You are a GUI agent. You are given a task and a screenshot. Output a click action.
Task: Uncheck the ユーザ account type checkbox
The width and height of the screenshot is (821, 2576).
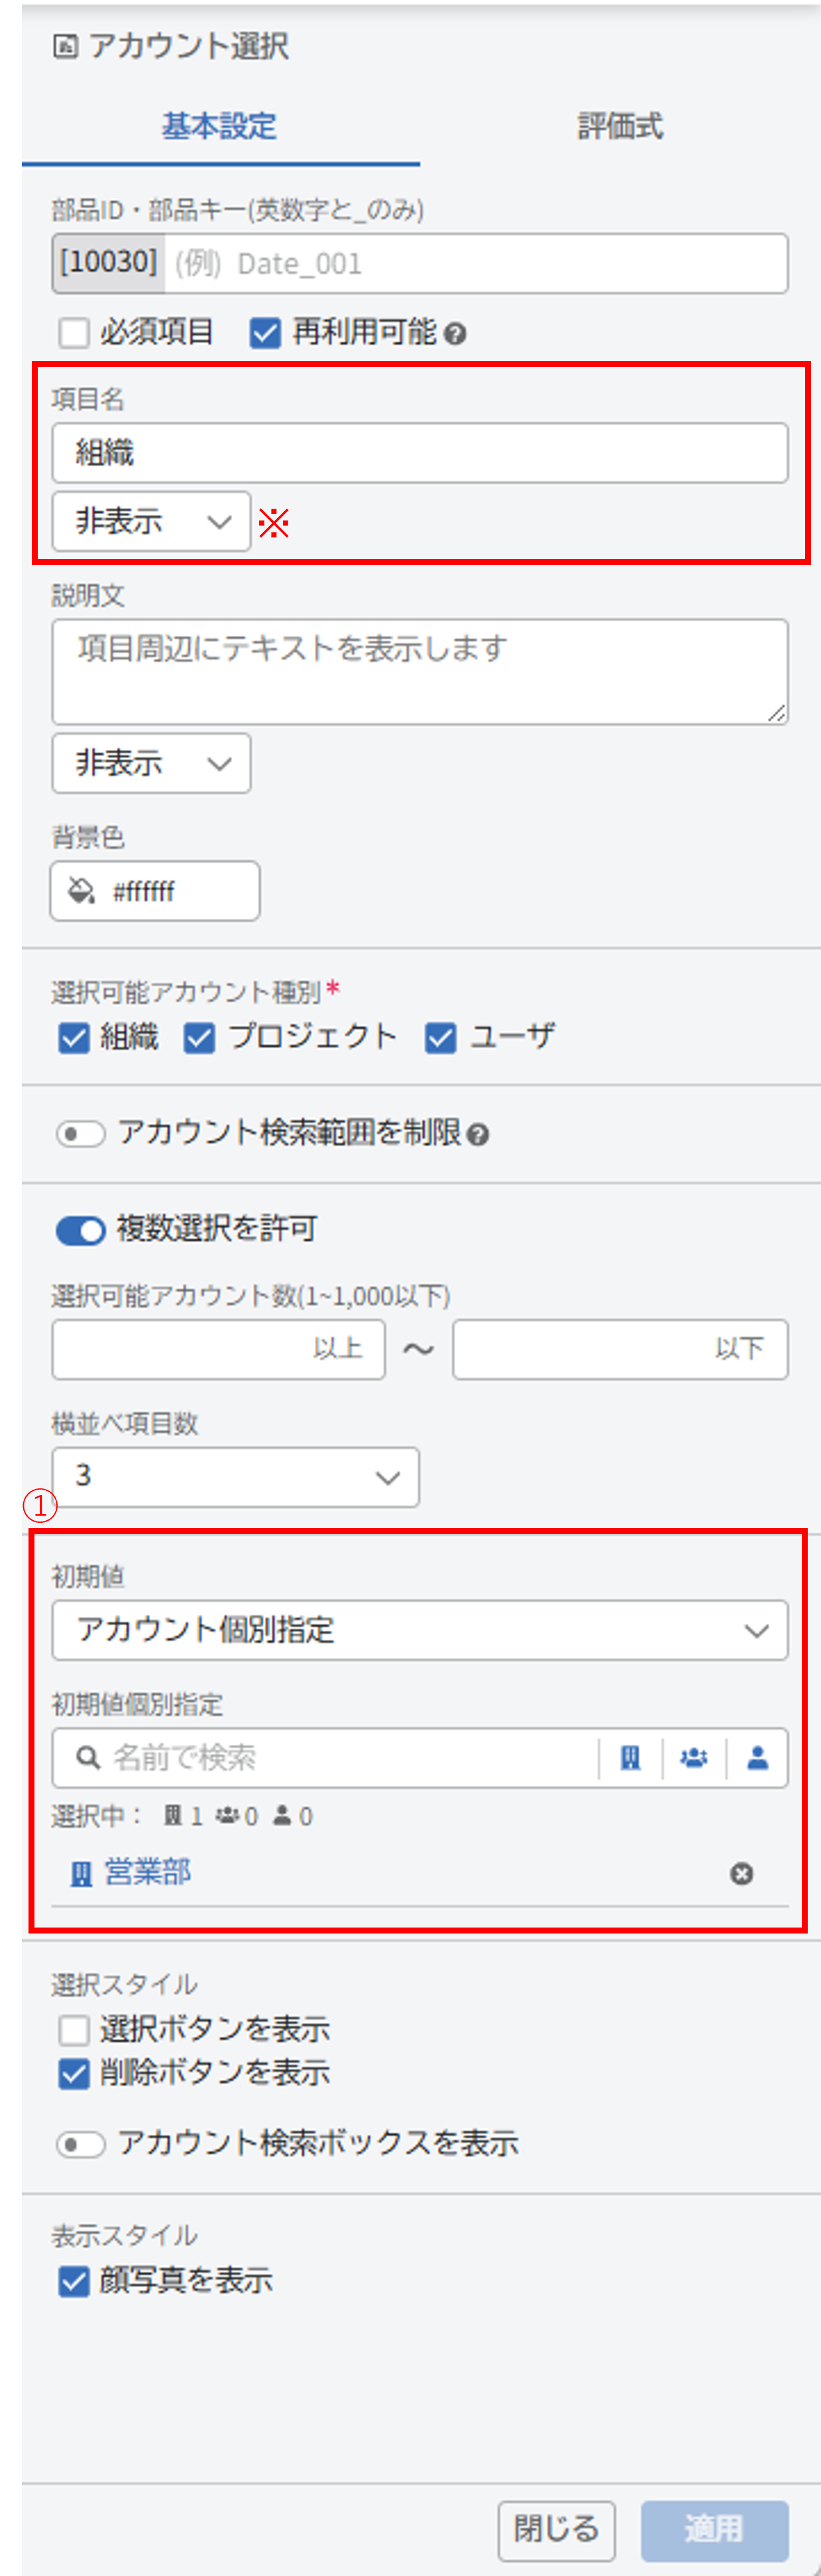(x=440, y=1038)
